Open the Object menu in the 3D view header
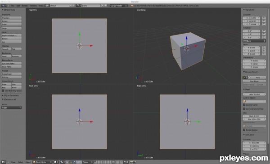 28,162
